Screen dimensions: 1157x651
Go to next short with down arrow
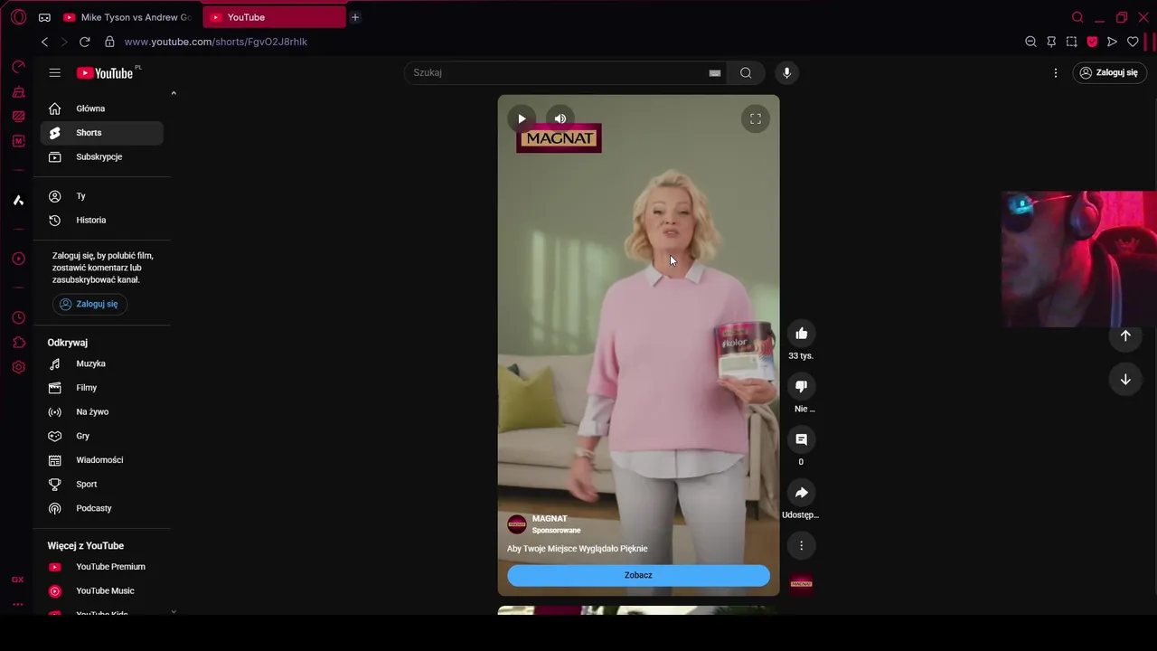point(1125,380)
